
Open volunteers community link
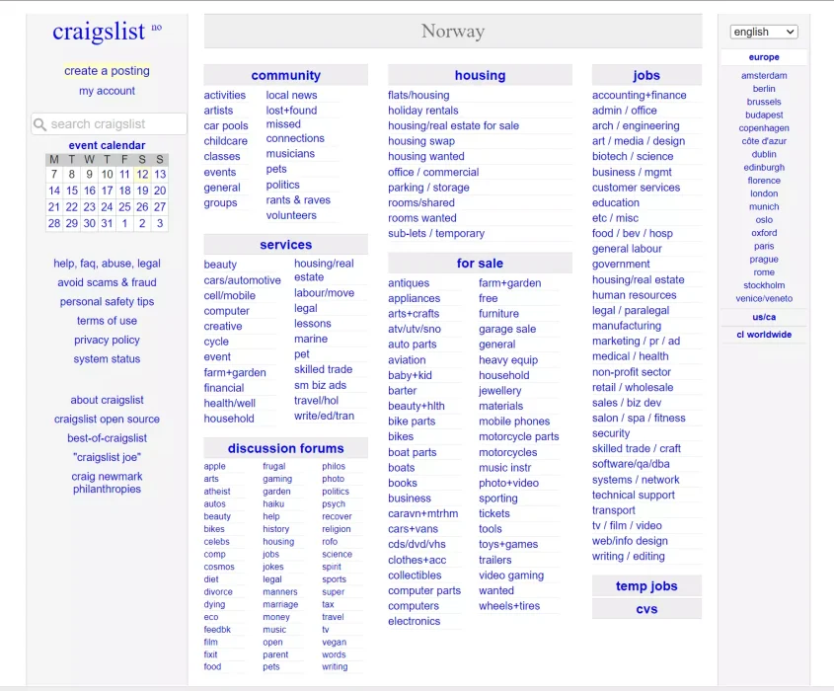click(x=291, y=215)
